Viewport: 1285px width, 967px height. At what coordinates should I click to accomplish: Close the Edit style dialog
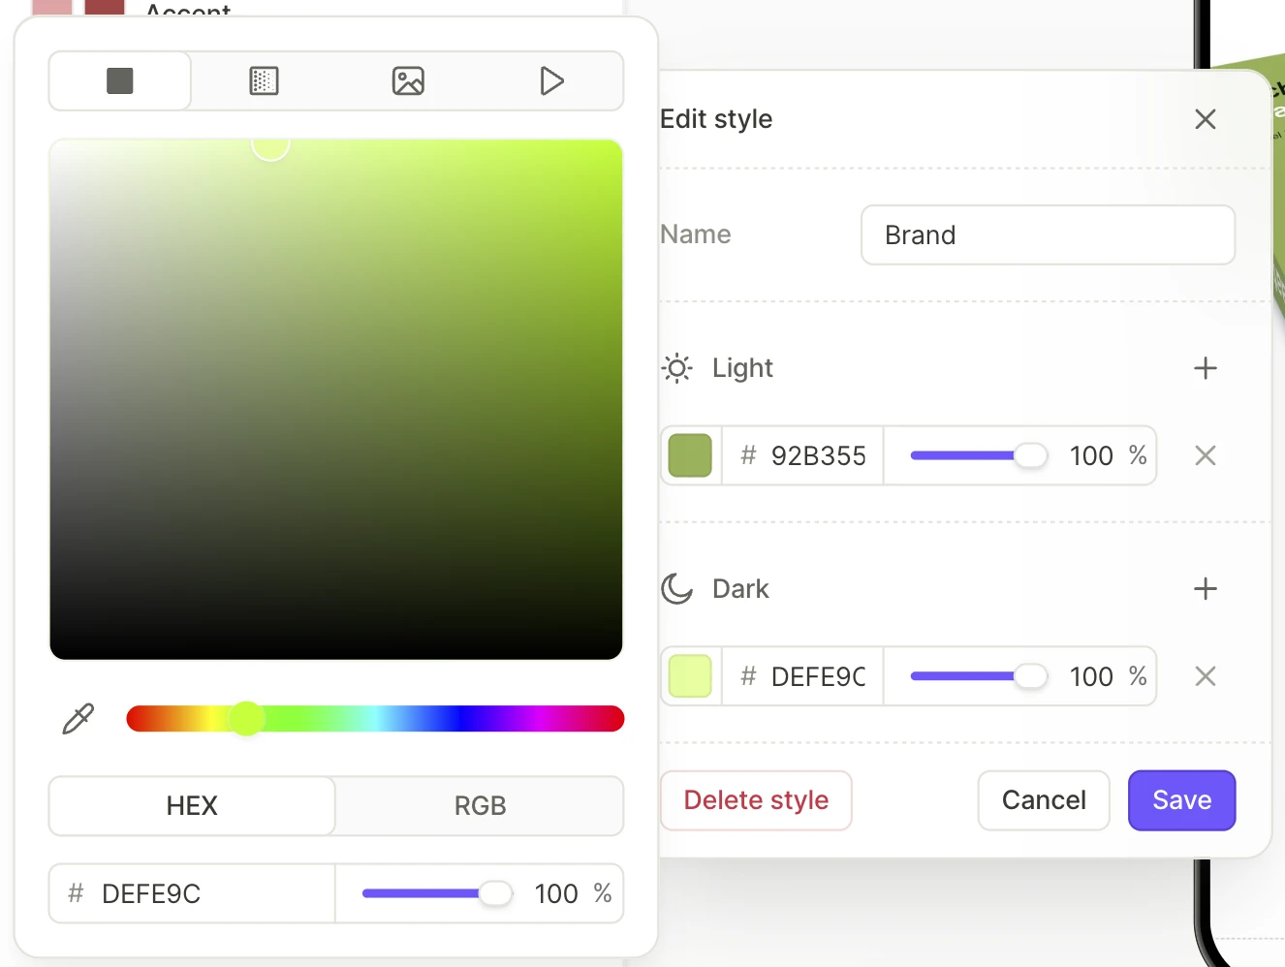click(1206, 119)
